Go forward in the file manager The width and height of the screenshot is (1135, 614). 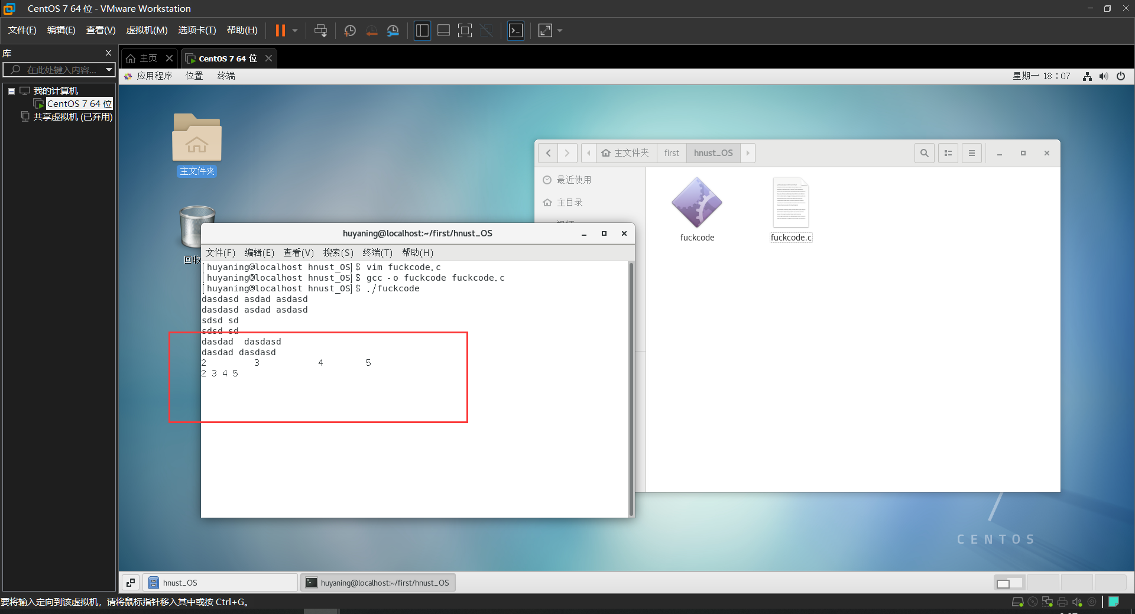pos(567,153)
